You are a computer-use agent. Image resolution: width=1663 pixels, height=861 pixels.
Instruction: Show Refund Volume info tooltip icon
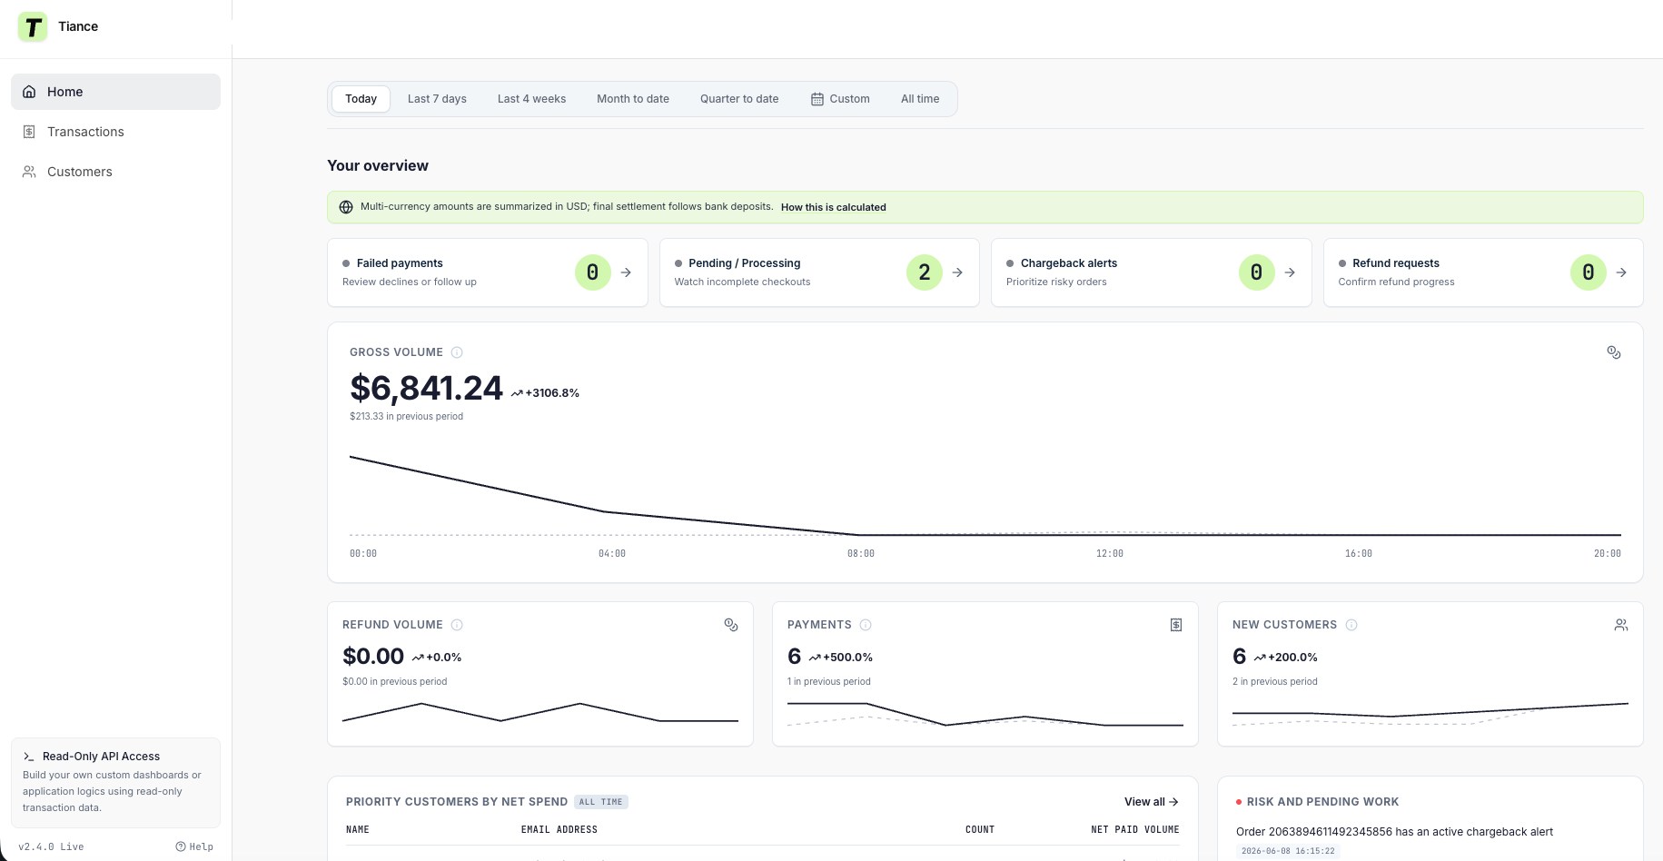coord(457,625)
